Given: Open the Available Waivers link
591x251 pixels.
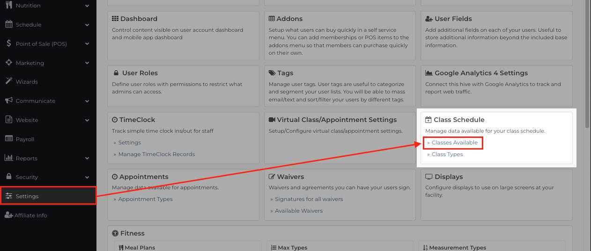Looking at the screenshot, I should [298, 211].
